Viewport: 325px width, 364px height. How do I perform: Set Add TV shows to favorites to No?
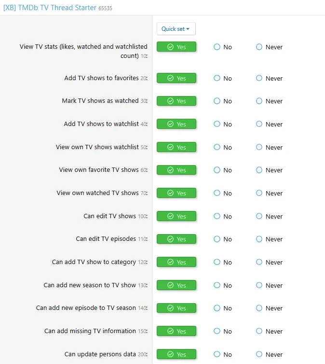217,78
